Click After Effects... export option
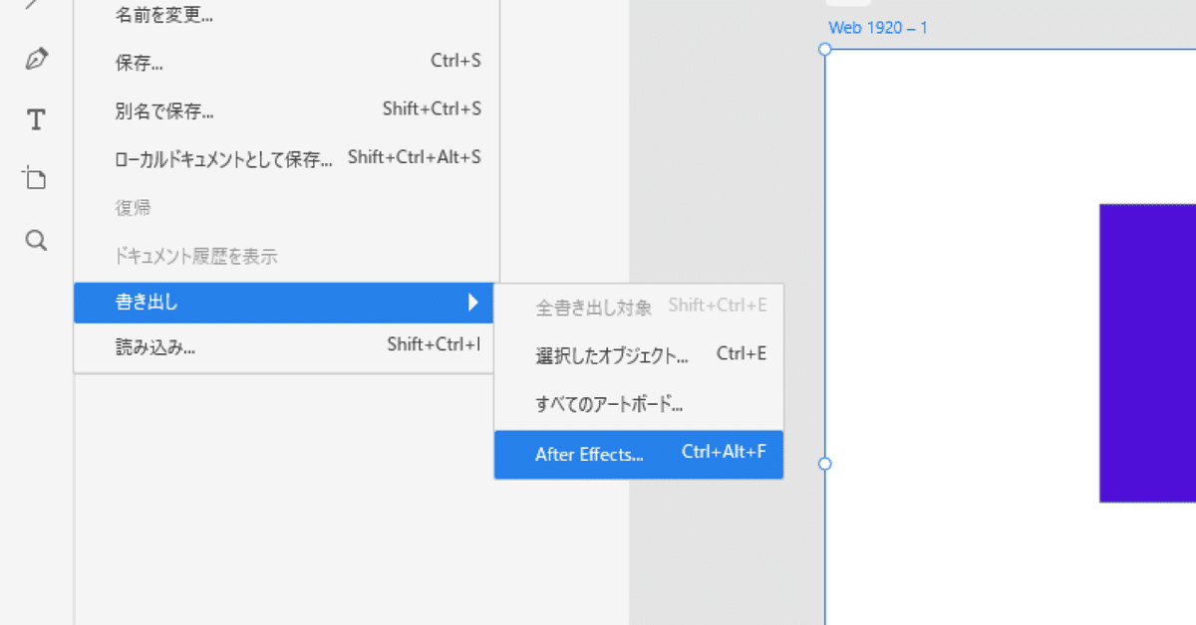Viewport: 1196px width, 625px height. 639,454
